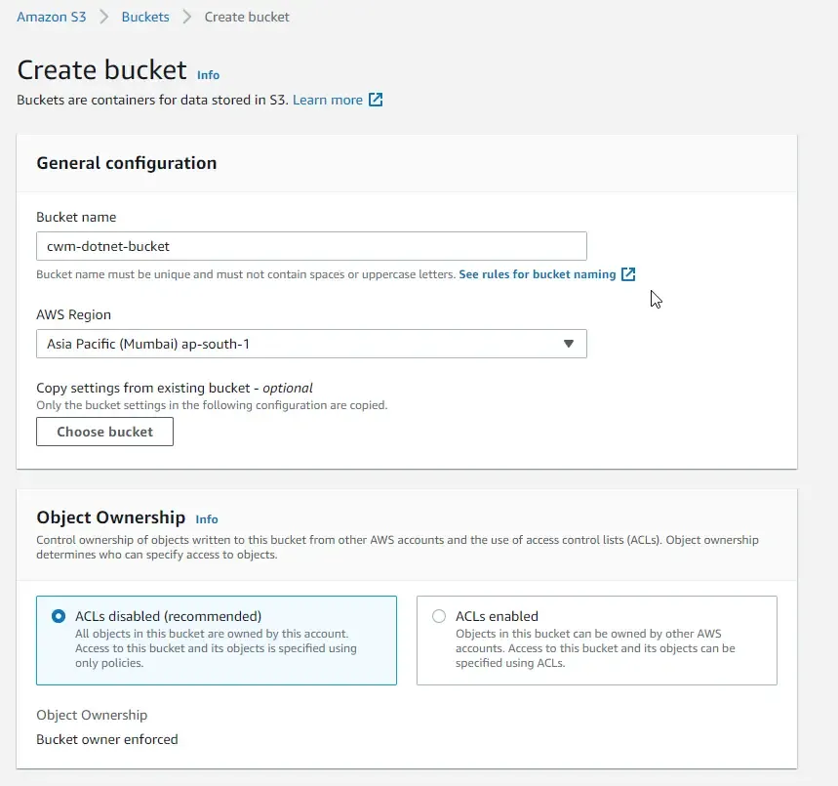The height and width of the screenshot is (786, 838).
Task: Open the Info link next to Object Ownership
Action: coord(205,519)
